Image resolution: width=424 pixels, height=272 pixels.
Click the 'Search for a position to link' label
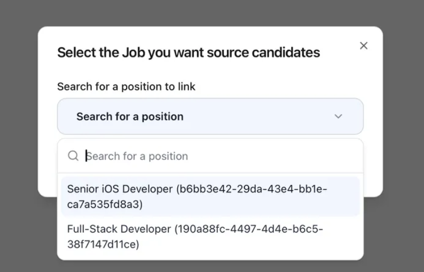coord(126,87)
